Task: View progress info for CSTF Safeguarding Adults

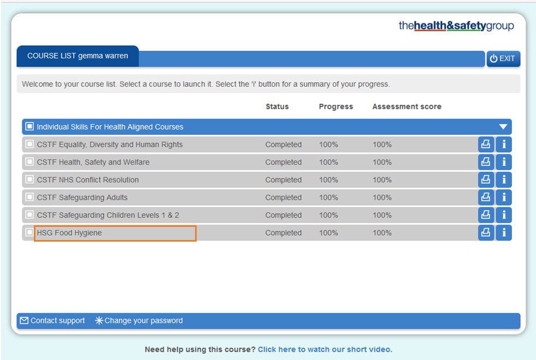Action: coord(503,197)
